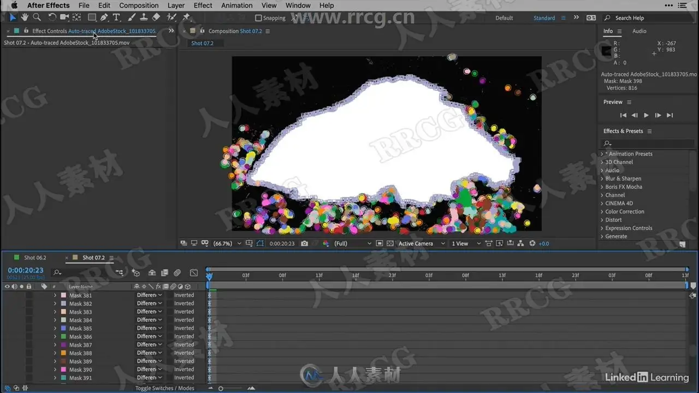Toggle lock on the Composition panel
699x393 pixels.
click(202, 31)
